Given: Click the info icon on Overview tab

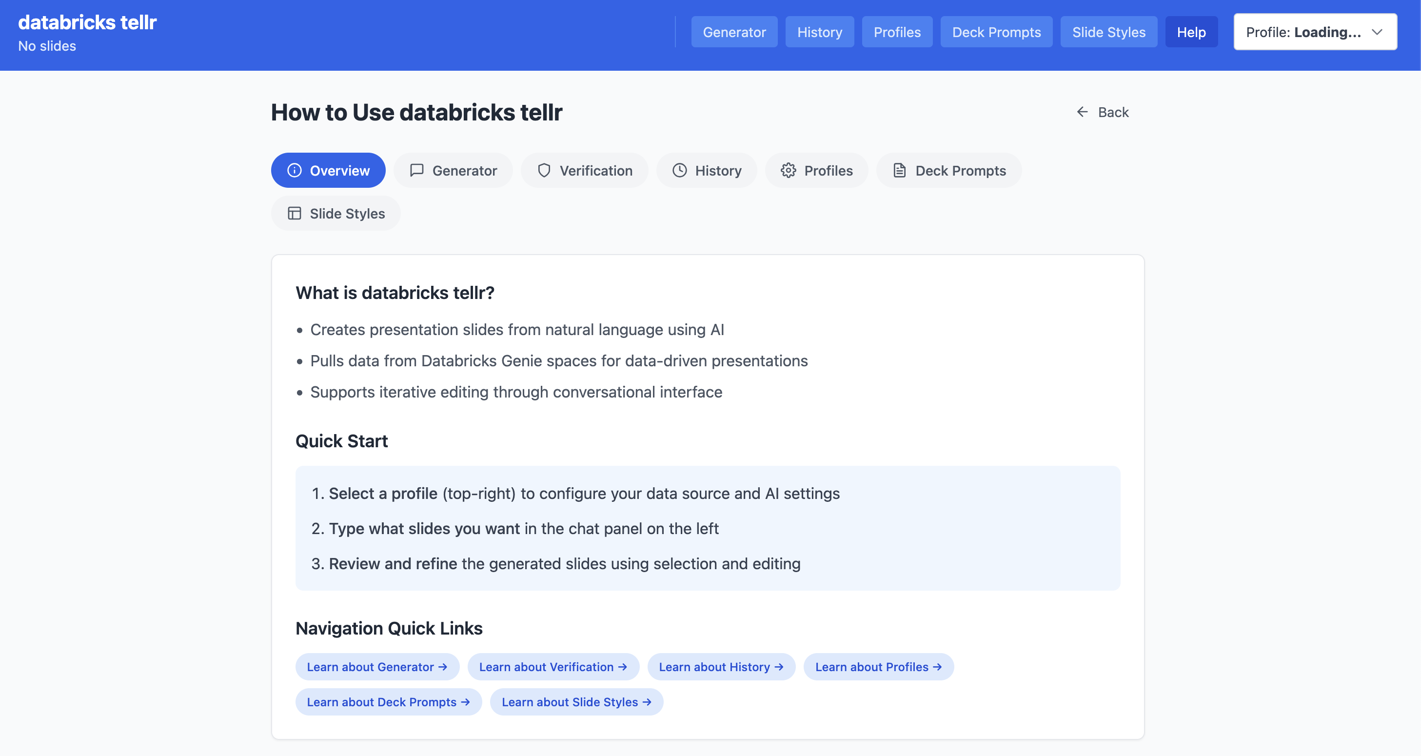Looking at the screenshot, I should [x=295, y=171].
